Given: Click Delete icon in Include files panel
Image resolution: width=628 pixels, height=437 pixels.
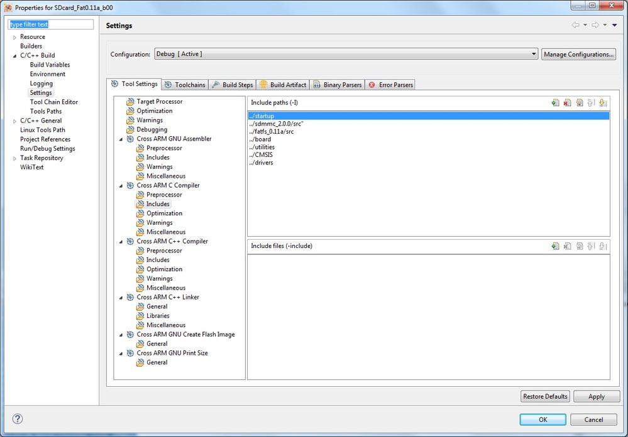Looking at the screenshot, I should (x=567, y=246).
